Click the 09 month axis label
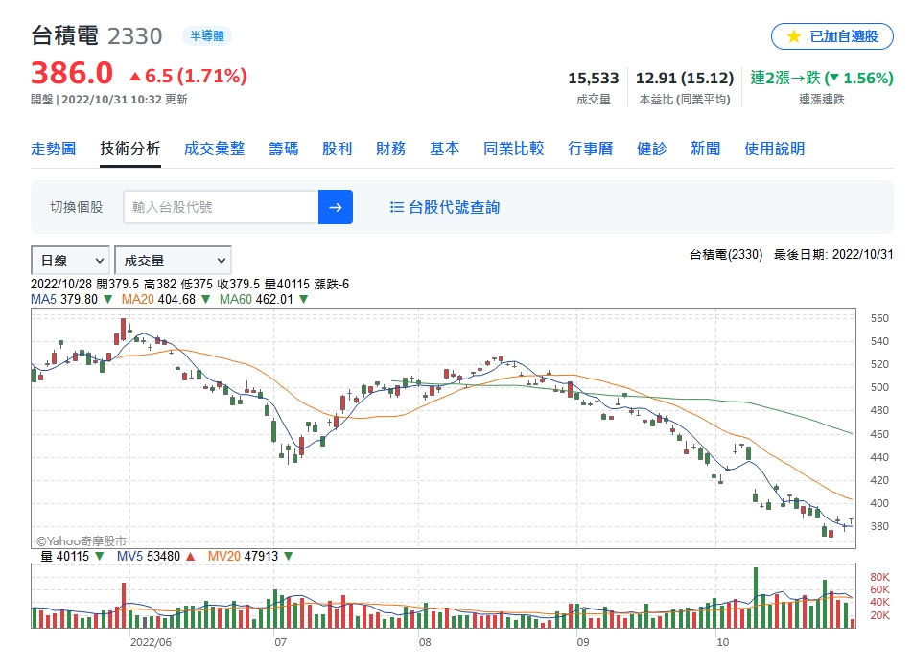Image resolution: width=913 pixels, height=666 pixels. click(x=583, y=642)
